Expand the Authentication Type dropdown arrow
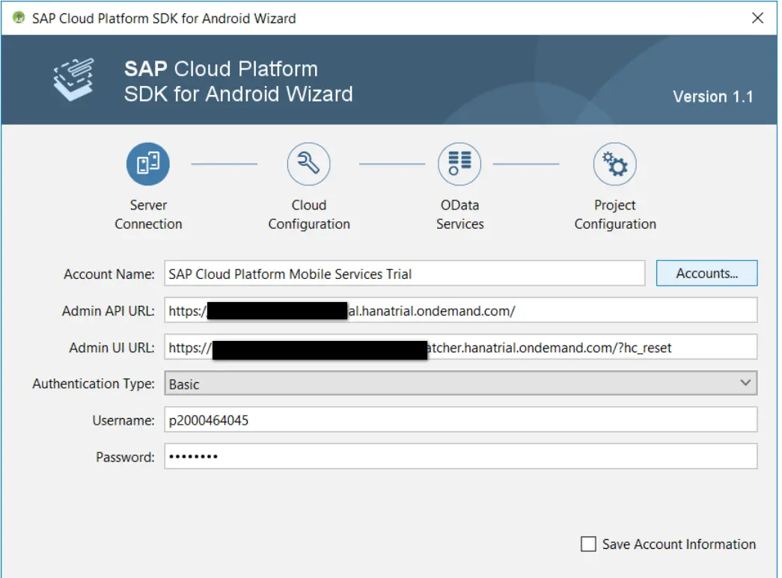The height and width of the screenshot is (578, 782). click(745, 384)
